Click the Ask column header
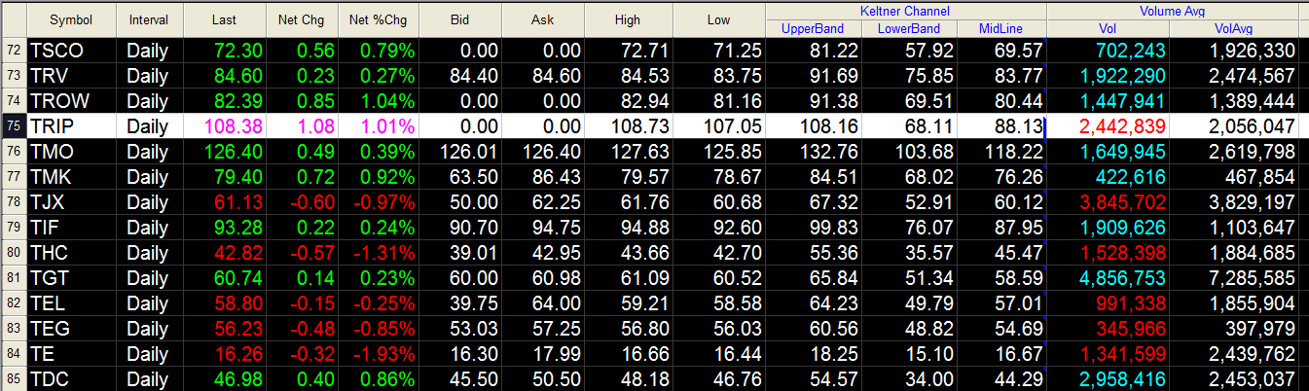This screenshot has height=391, width=1309. (x=543, y=19)
